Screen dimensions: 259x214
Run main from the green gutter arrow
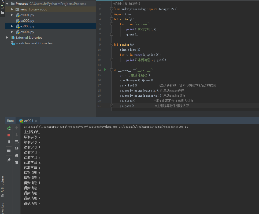coord(105,70)
